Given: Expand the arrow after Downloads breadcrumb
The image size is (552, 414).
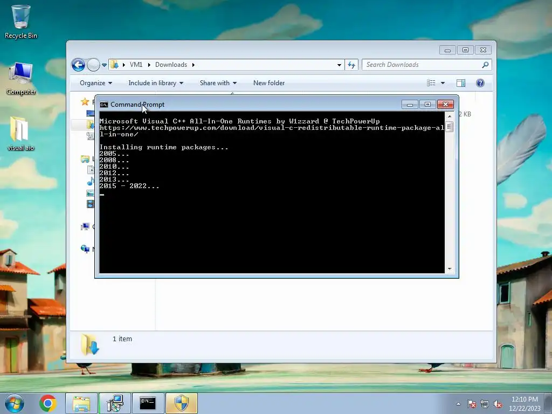Looking at the screenshot, I should (x=194, y=65).
